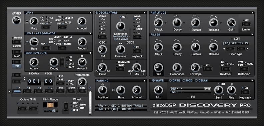The height and width of the screenshot is (126, 264).
Task: Click the Pitch Range wheel
Action: 50,105
